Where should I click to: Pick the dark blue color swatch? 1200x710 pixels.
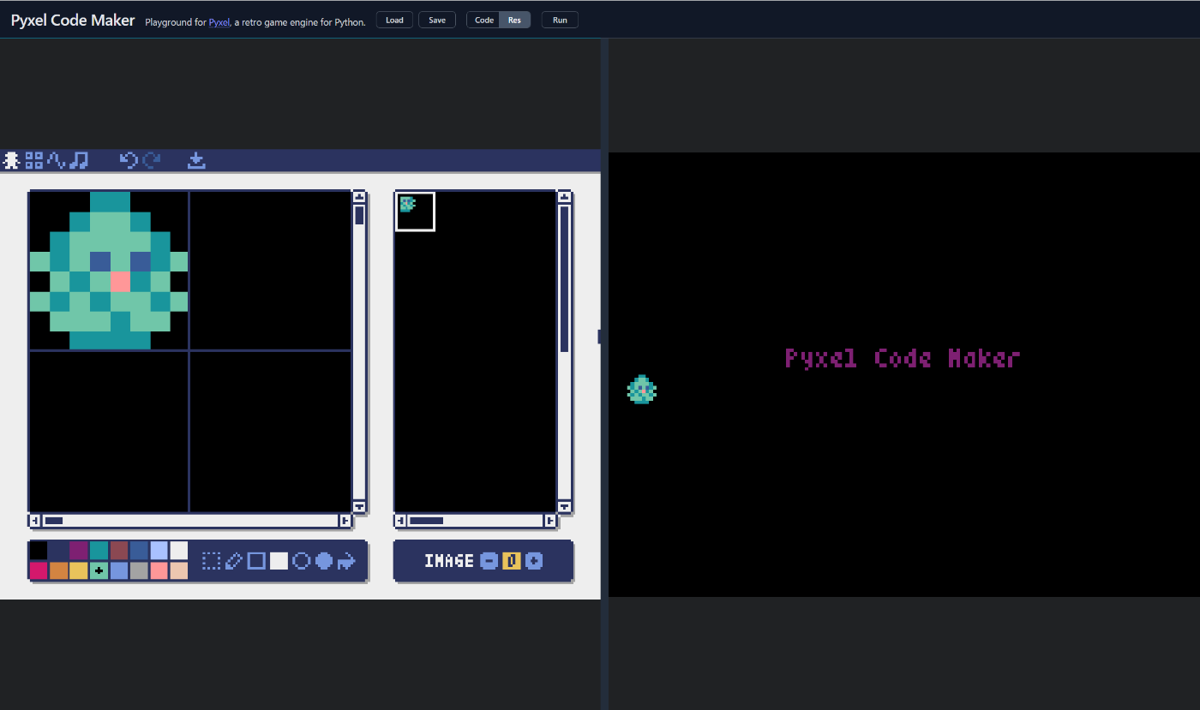pyautogui.click(x=139, y=551)
